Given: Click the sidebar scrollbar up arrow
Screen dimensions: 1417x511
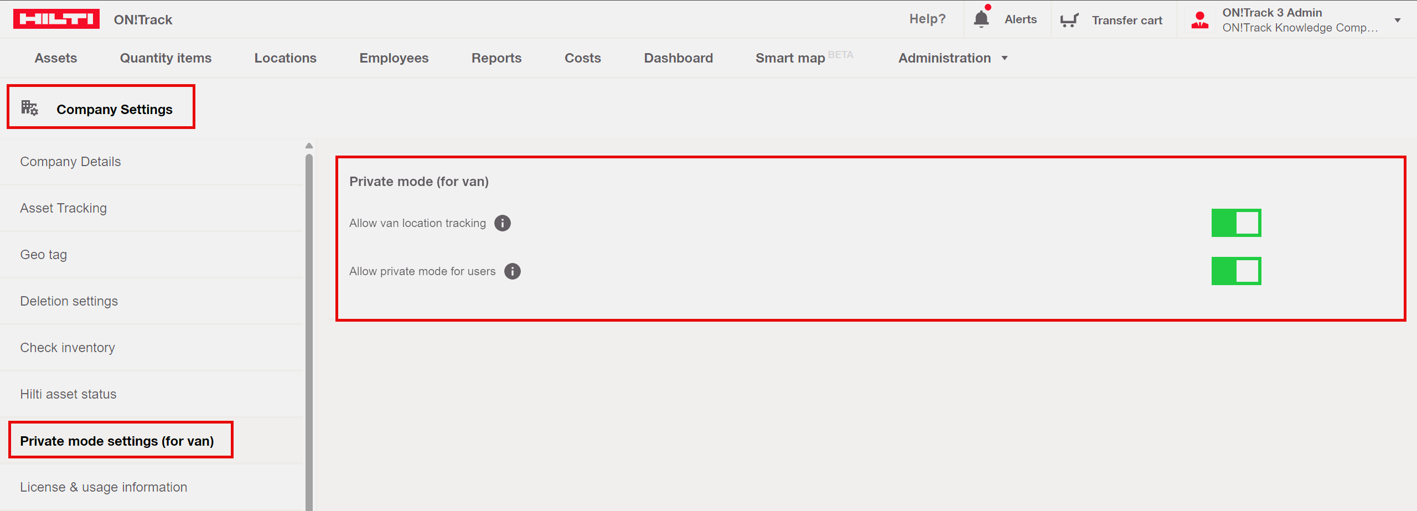Looking at the screenshot, I should pos(309,146).
